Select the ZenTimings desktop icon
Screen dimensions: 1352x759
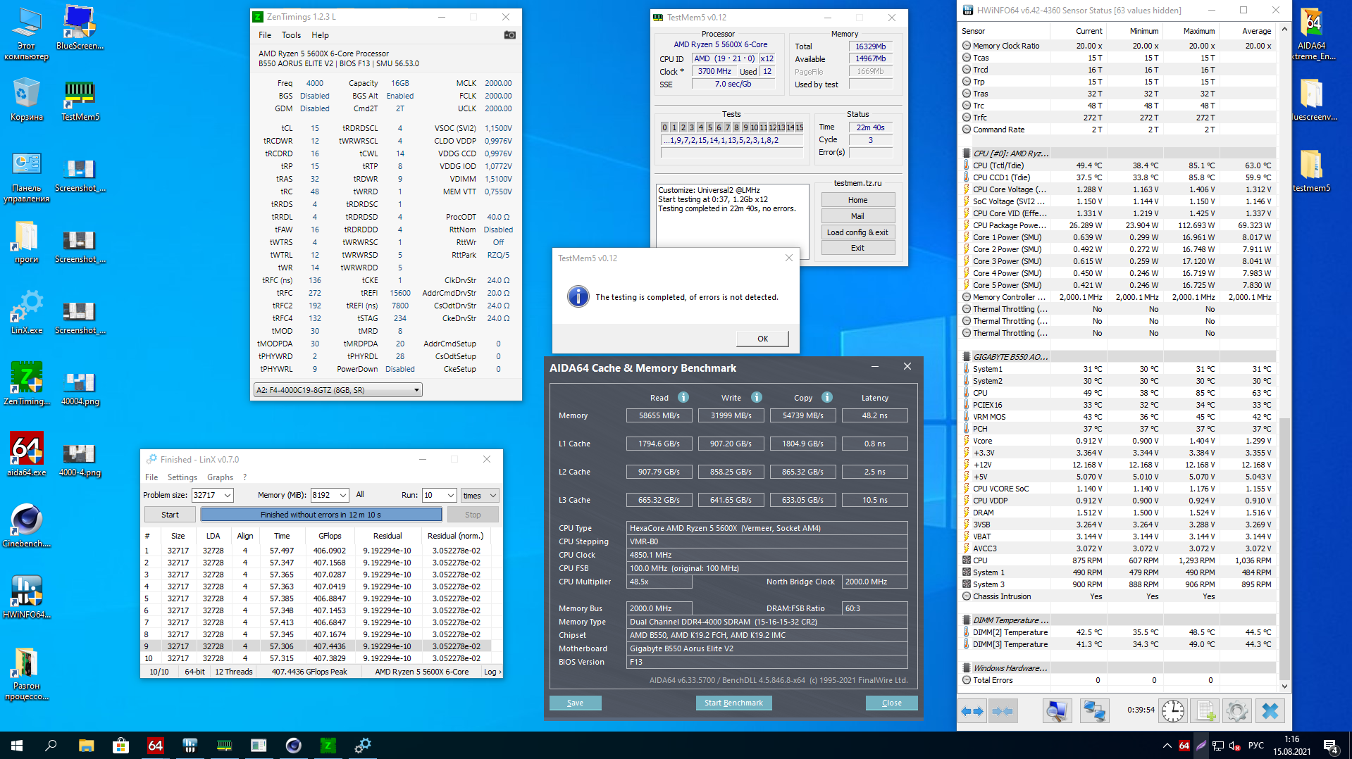tap(27, 383)
